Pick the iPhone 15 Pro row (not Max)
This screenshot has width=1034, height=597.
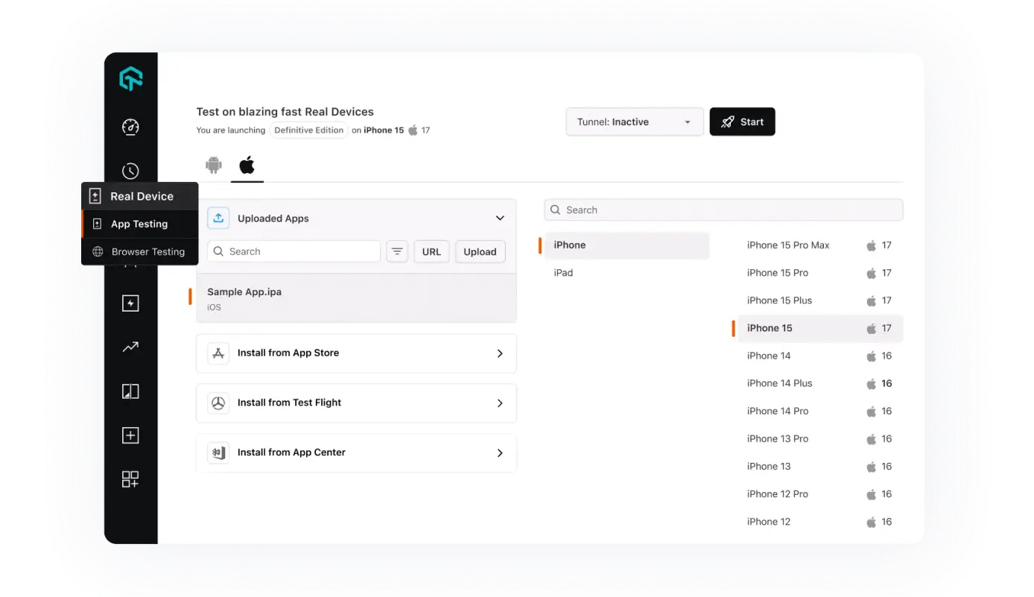point(820,273)
